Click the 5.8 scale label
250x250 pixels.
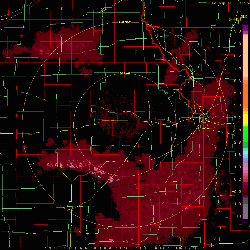(237, 93)
